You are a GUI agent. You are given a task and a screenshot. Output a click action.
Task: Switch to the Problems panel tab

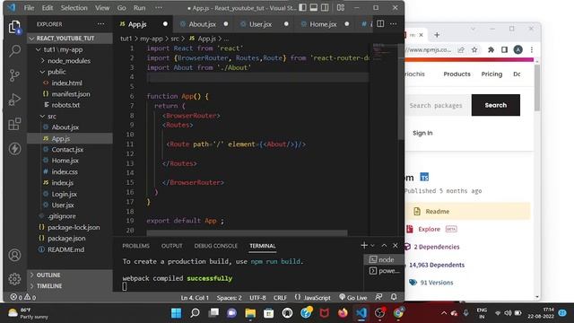click(x=135, y=246)
